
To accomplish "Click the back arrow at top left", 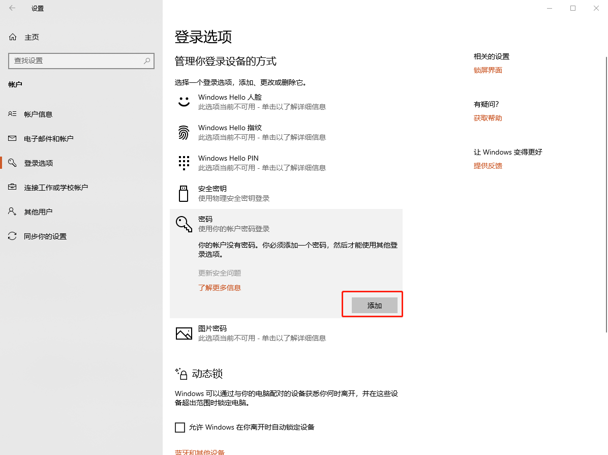I will pyautogui.click(x=12, y=8).
